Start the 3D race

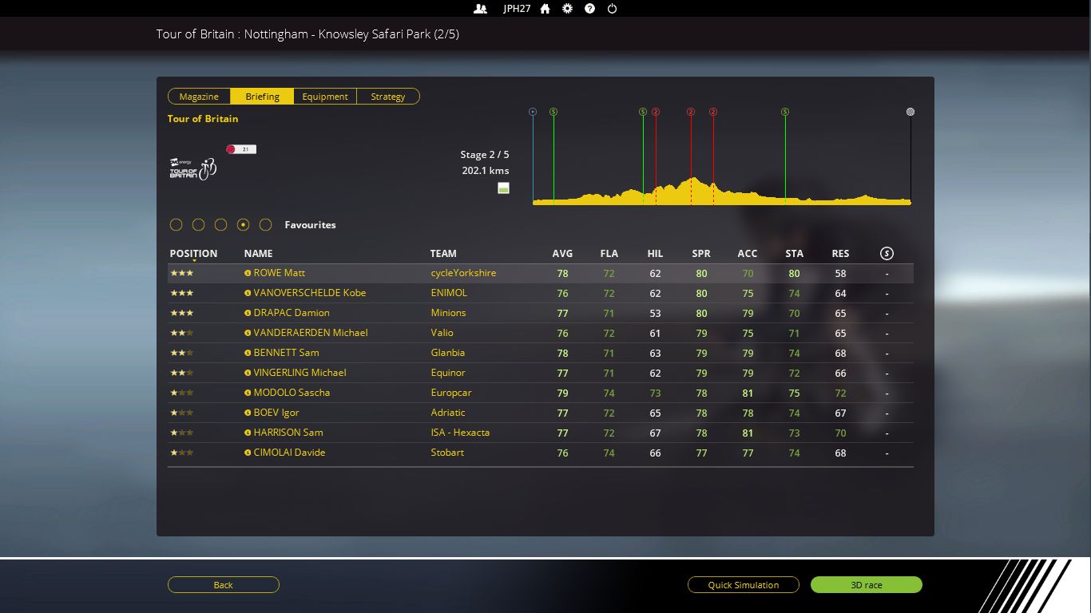pos(866,585)
